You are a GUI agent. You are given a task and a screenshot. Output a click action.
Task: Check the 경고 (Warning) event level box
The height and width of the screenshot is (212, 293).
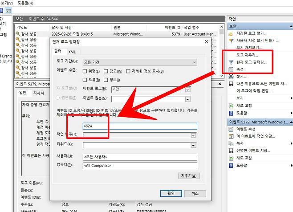pos(106,71)
